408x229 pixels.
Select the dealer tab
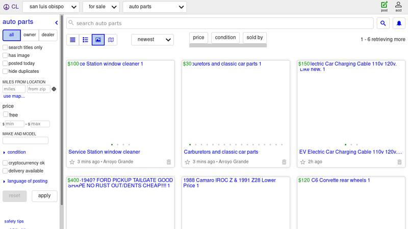click(48, 35)
